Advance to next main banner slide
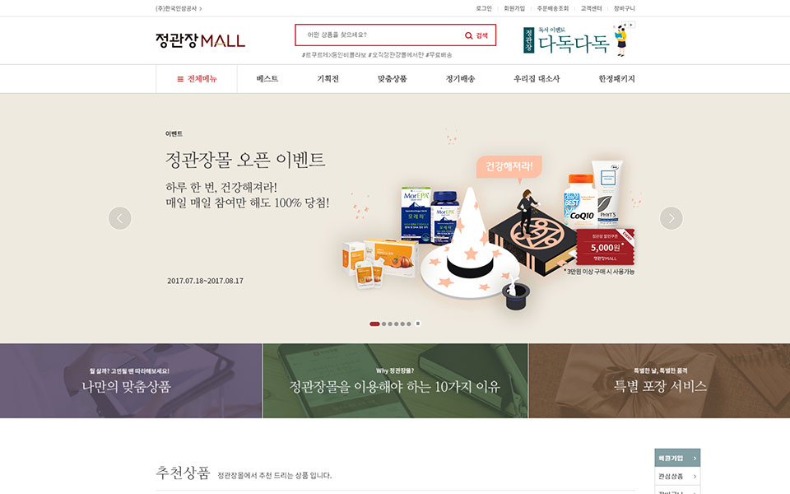The height and width of the screenshot is (494, 790). click(x=671, y=218)
